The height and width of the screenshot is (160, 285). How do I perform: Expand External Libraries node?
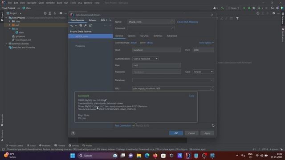(6, 44)
